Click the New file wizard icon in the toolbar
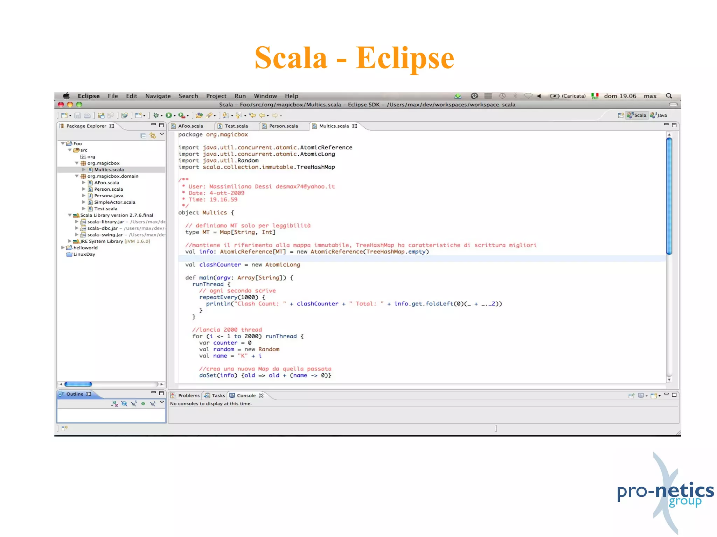Image resolution: width=717 pixels, height=537 pixels. pos(64,115)
